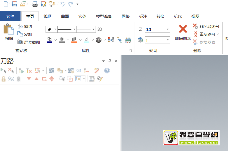Click the padlock toggle lock operations icon
This screenshot has width=228, height=151.
(3, 79)
